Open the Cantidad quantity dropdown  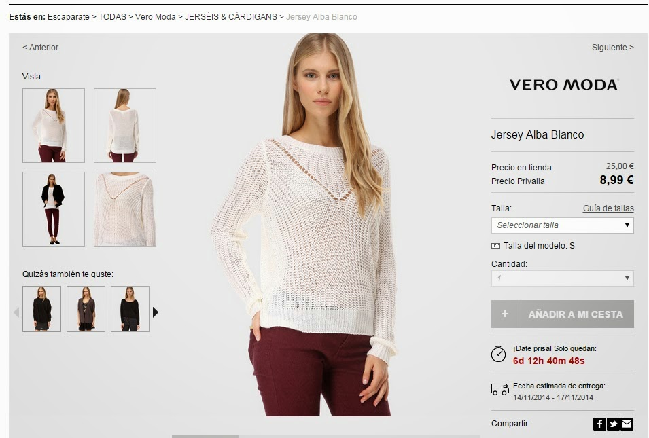(x=563, y=278)
